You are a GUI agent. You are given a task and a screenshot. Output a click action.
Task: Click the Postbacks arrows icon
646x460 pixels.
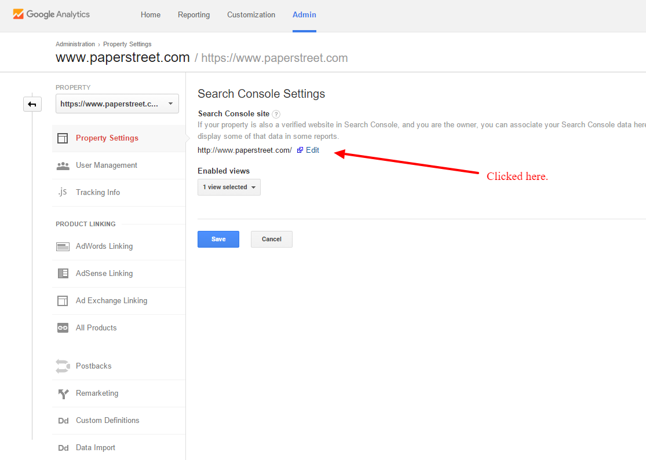point(63,366)
